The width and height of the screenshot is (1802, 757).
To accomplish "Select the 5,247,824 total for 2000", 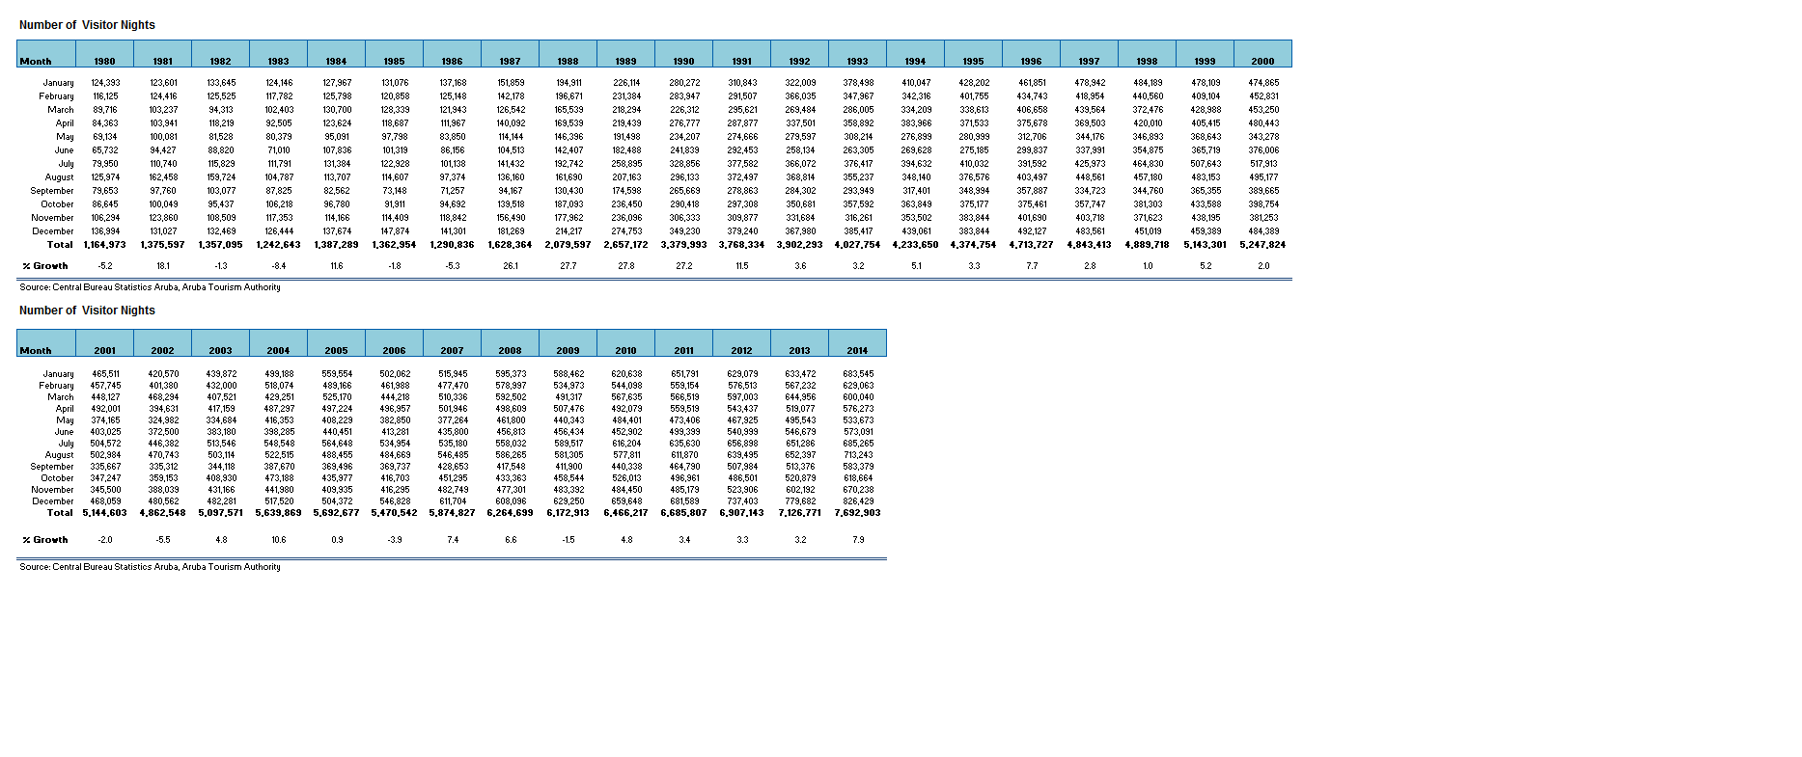I will click(x=1262, y=245).
